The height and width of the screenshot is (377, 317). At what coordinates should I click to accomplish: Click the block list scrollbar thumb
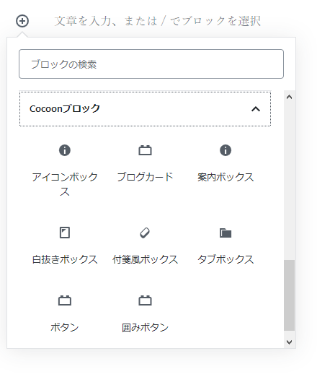(x=290, y=295)
